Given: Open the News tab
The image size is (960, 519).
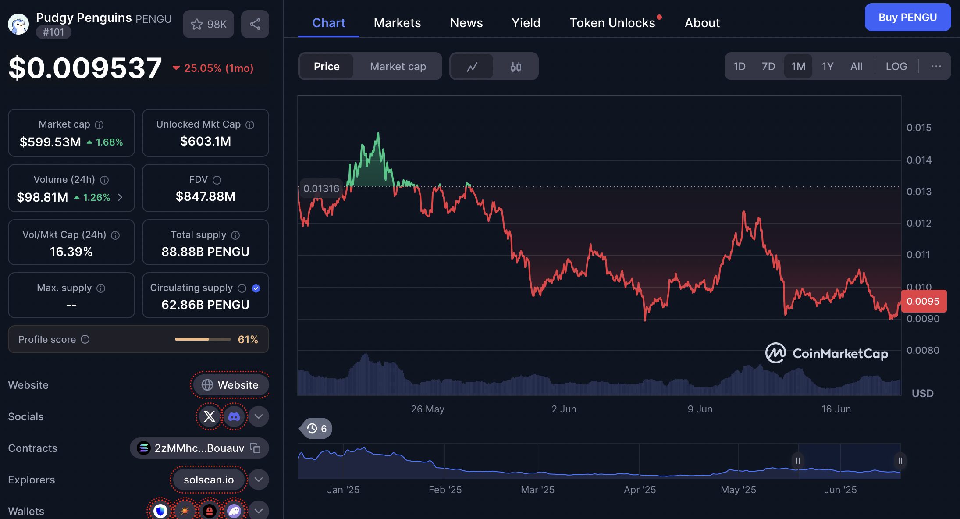Looking at the screenshot, I should 466,23.
